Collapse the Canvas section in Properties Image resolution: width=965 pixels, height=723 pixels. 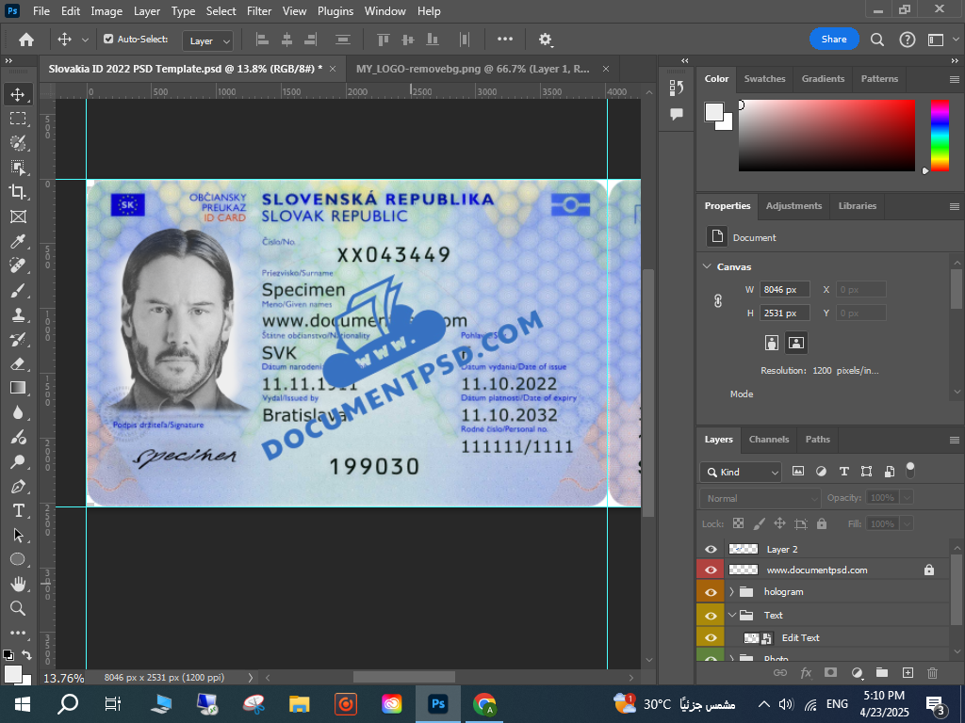coord(707,266)
